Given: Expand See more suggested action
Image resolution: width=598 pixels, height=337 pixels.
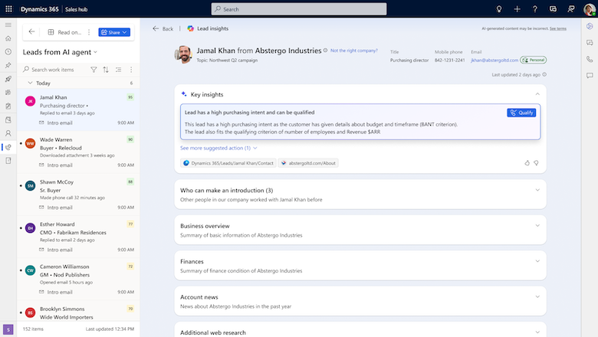Looking at the screenshot, I should (219, 148).
